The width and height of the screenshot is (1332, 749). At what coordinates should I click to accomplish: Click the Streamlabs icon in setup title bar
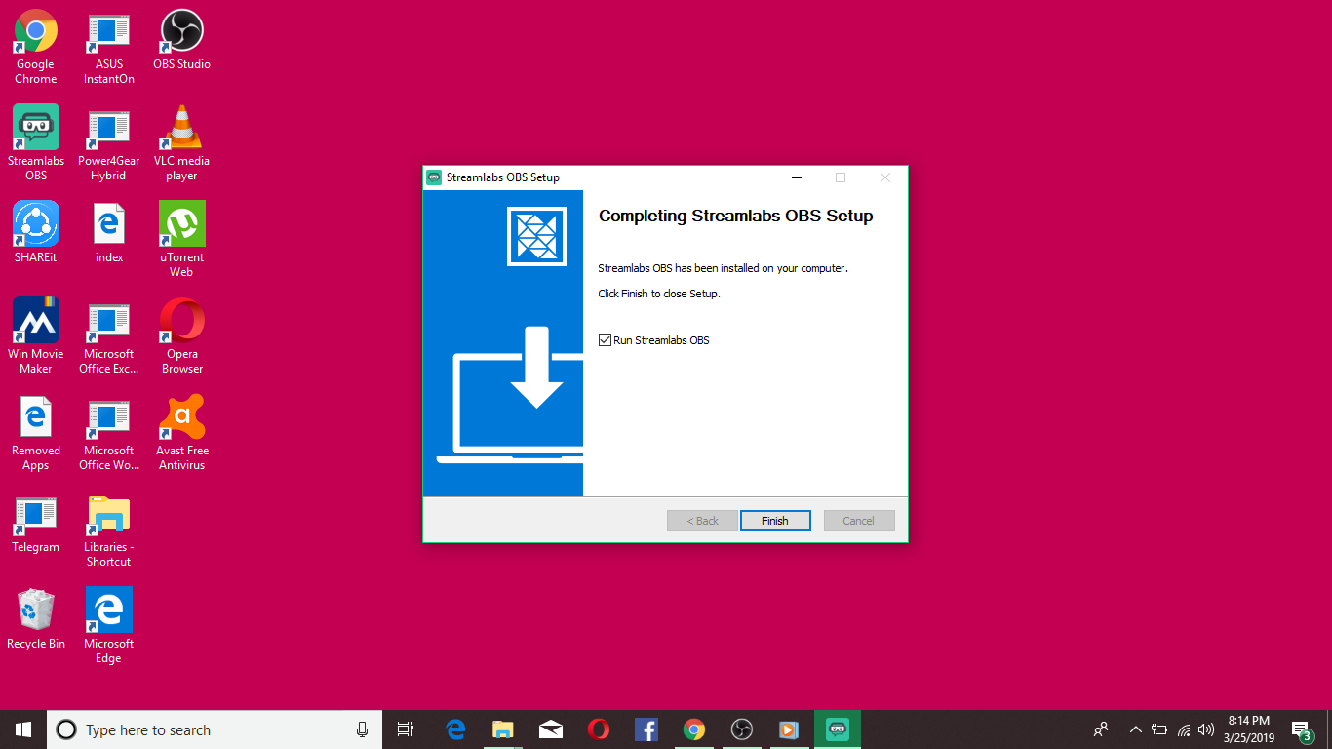tap(434, 177)
